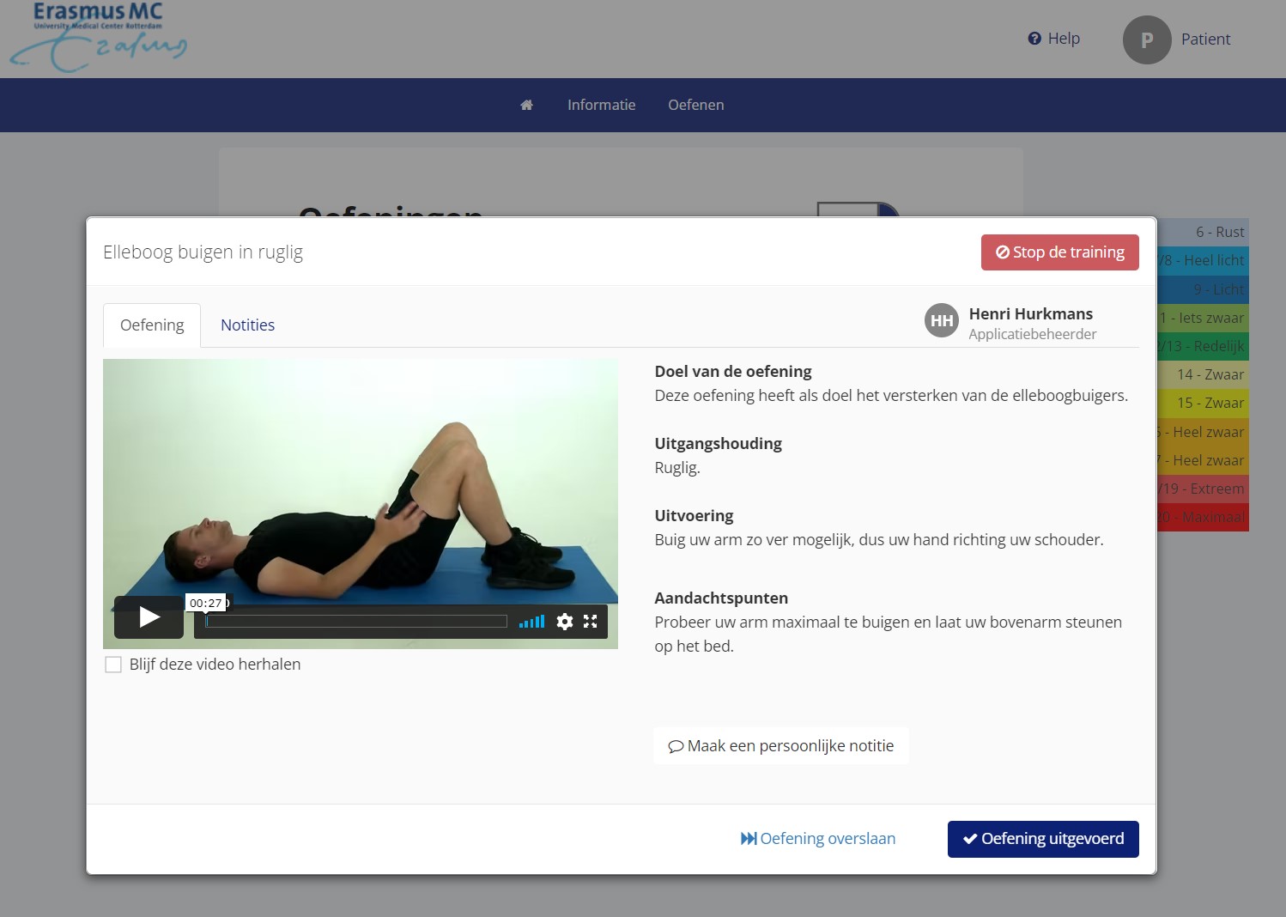Open the Informatie menu item
Screen dimensions: 1286x917
(601, 104)
